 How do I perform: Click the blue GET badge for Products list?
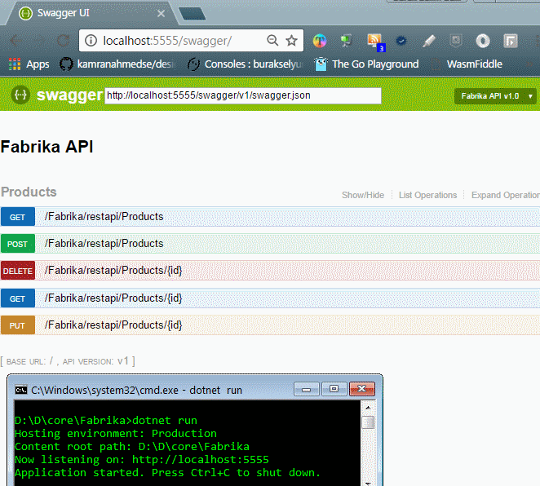pyautogui.click(x=18, y=217)
